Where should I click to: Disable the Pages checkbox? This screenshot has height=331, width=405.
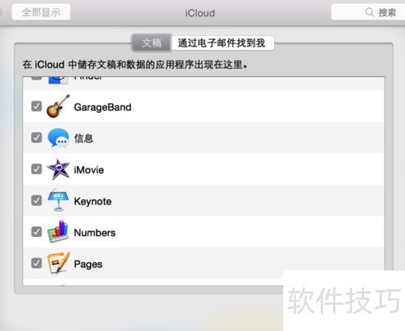pos(36,263)
